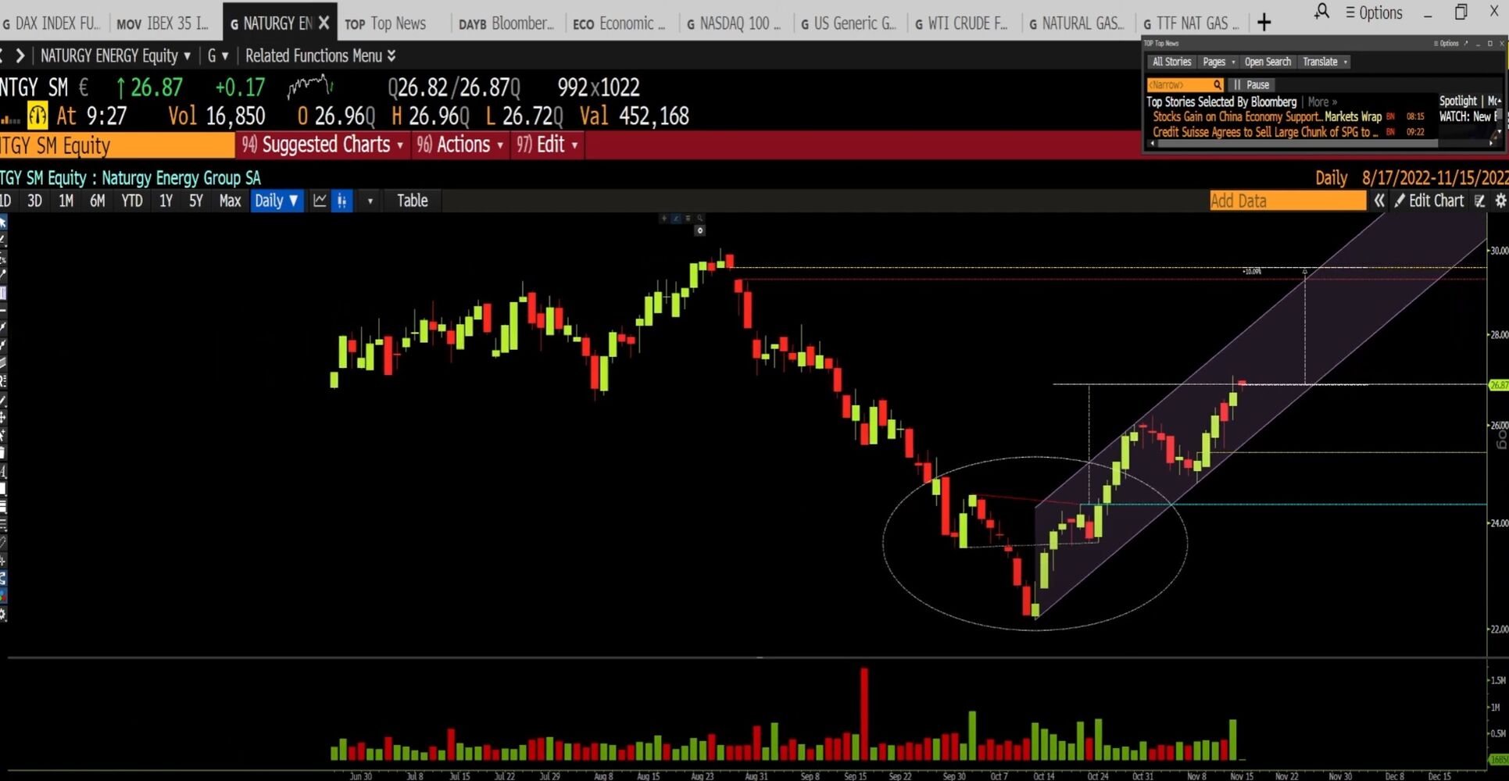Screen dimensions: 1509x781
Task: Switch to the DAX INDEX FU tab
Action: (52, 23)
